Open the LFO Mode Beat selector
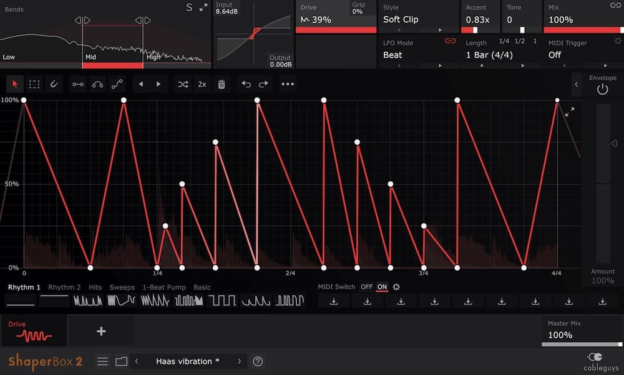This screenshot has width=624, height=375. point(392,55)
